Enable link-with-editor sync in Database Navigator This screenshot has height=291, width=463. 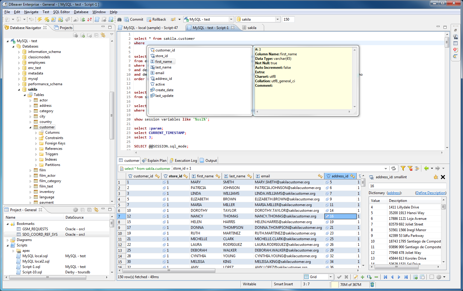point(104,35)
